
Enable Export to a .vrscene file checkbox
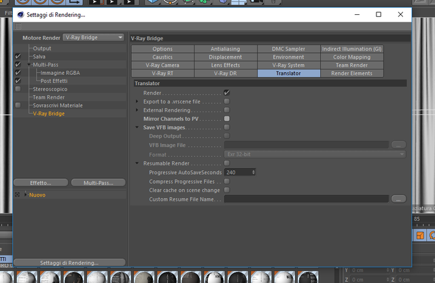226,101
